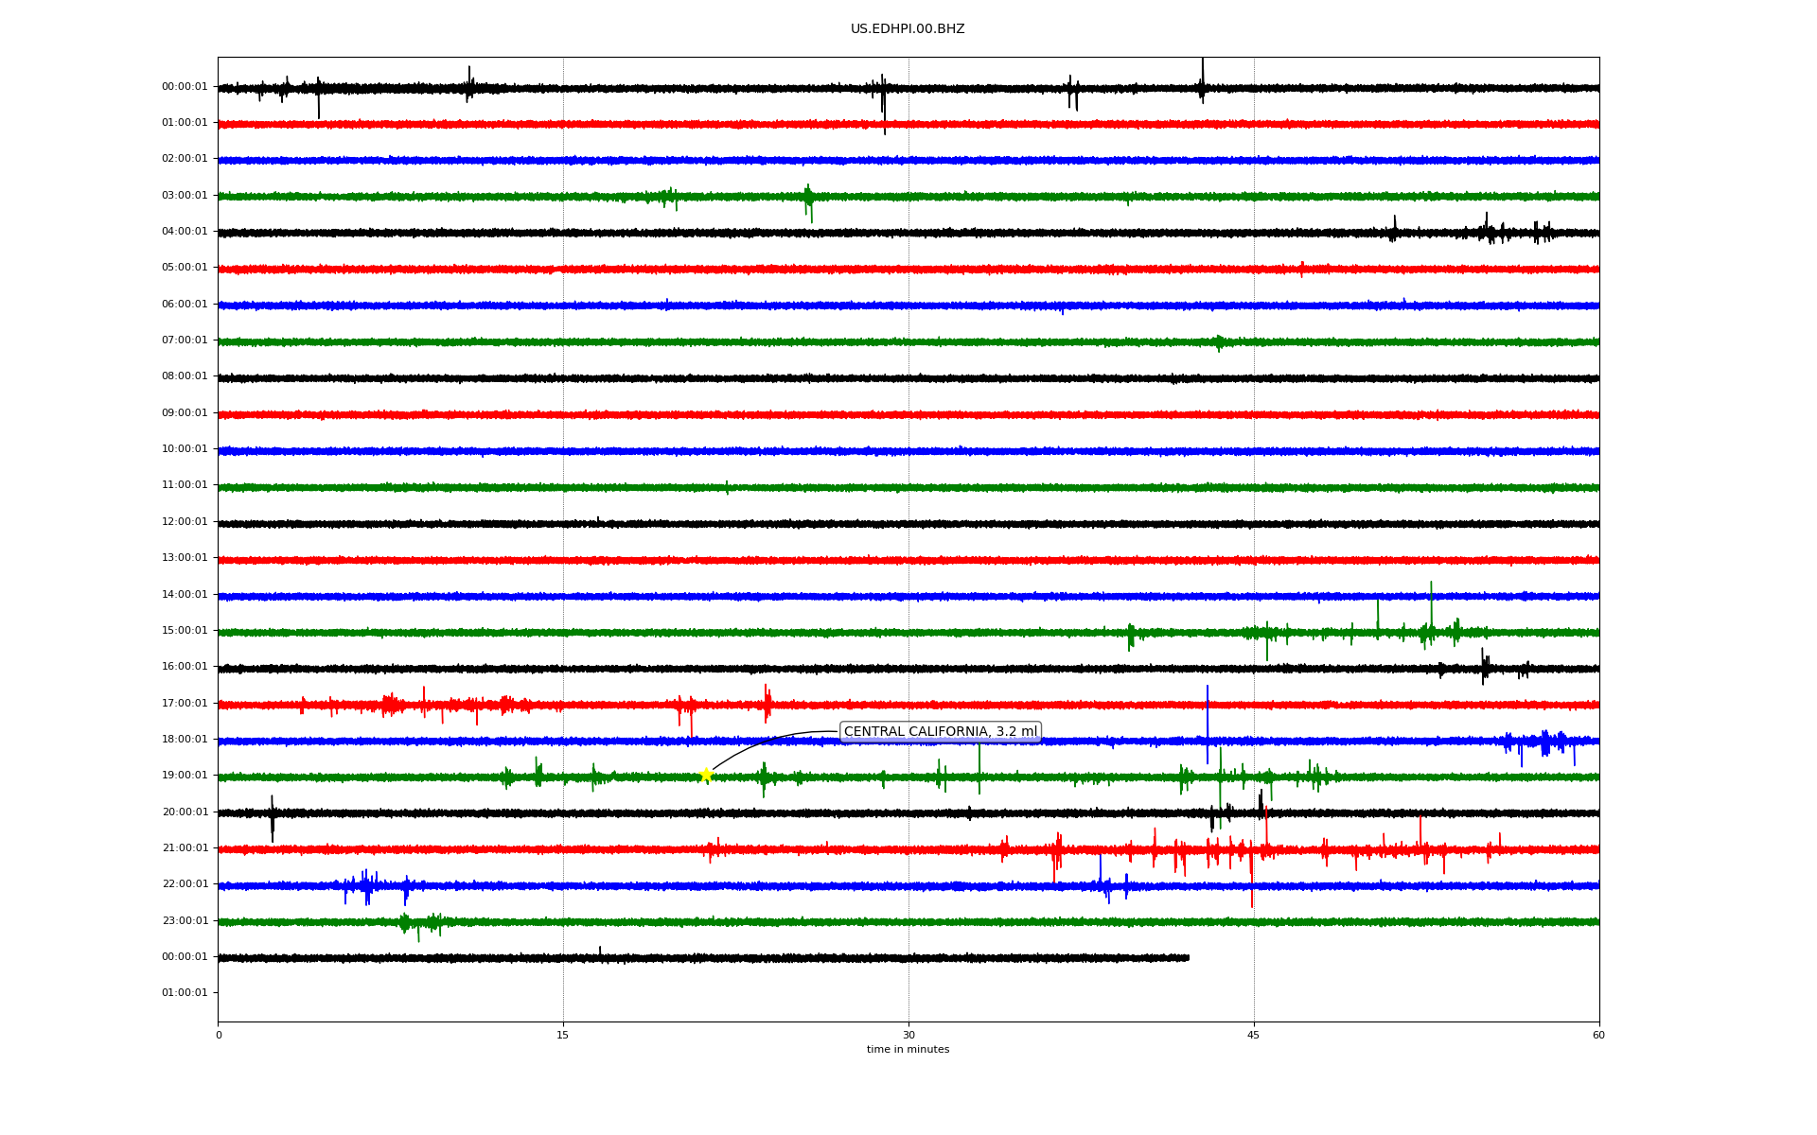Select the 13:00:01 time label

[185, 557]
